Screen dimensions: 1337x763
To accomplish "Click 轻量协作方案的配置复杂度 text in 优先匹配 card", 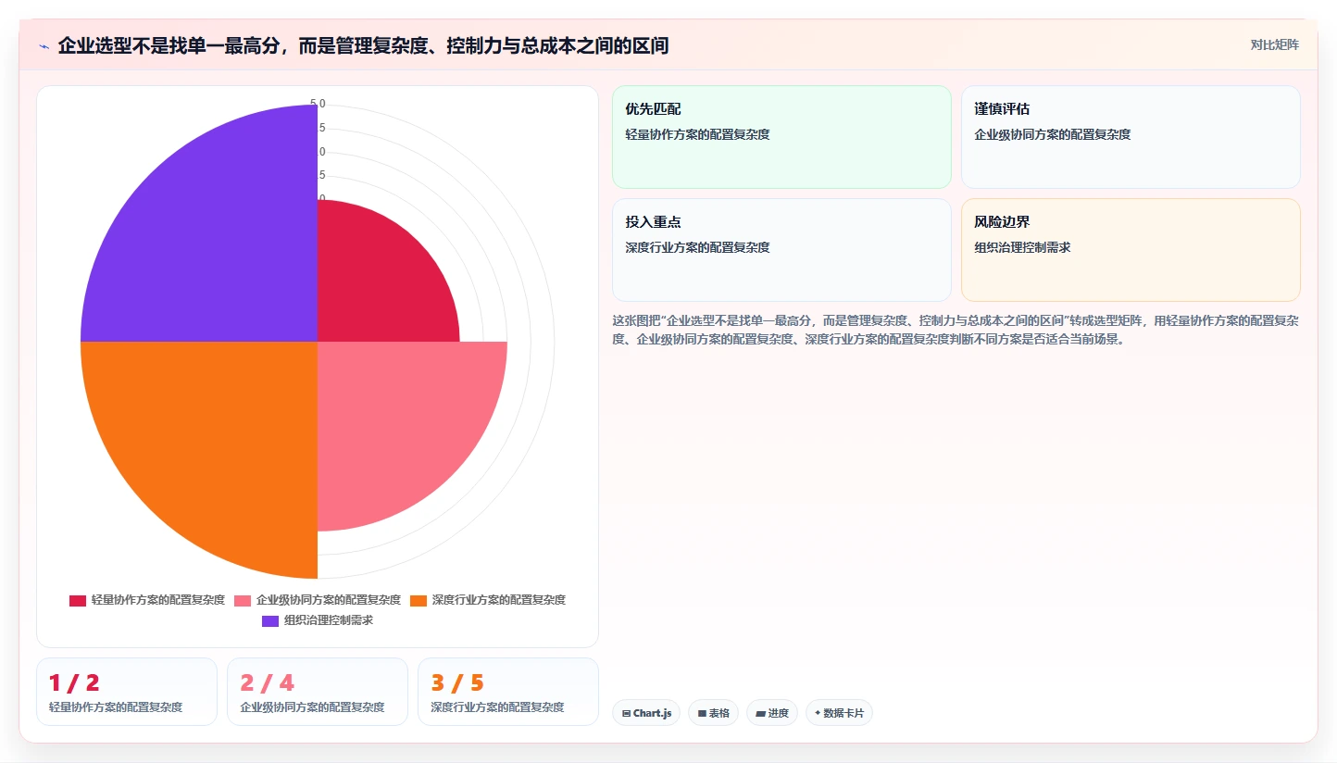I will point(697,134).
